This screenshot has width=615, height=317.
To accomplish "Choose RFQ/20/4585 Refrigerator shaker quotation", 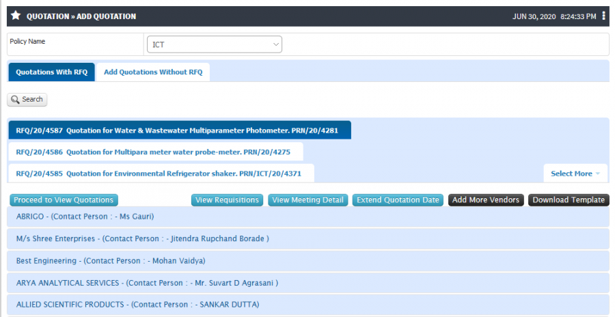I will tap(161, 174).
